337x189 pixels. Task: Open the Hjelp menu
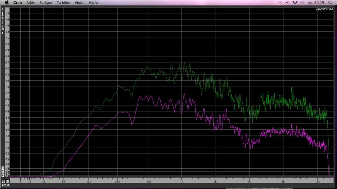(x=93, y=2)
